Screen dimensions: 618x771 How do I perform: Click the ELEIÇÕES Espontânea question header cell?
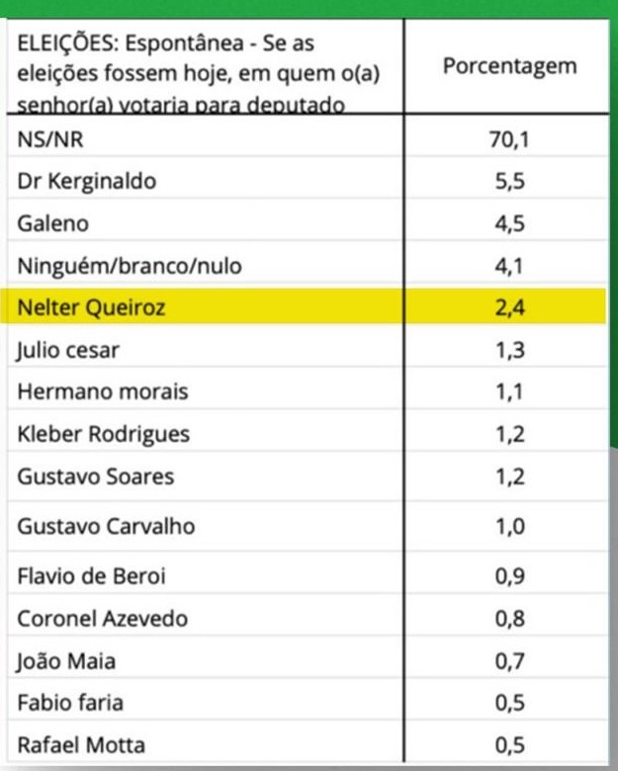click(x=199, y=73)
